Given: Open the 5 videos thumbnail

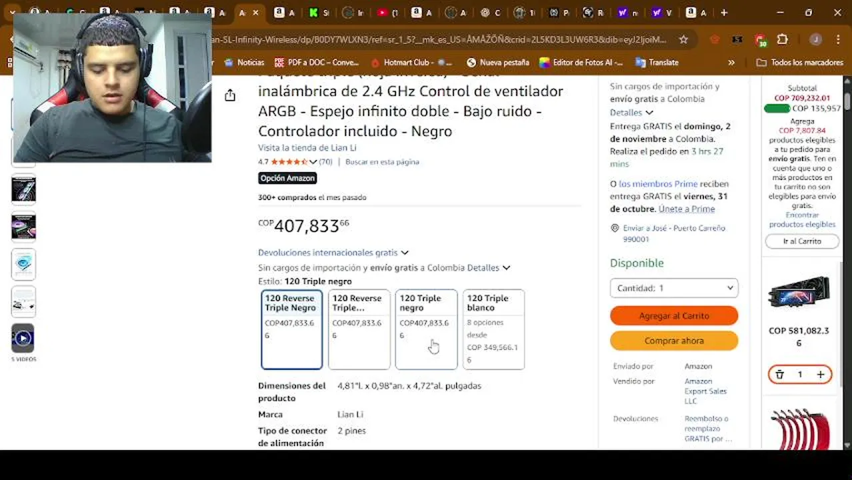Looking at the screenshot, I should click(x=23, y=339).
